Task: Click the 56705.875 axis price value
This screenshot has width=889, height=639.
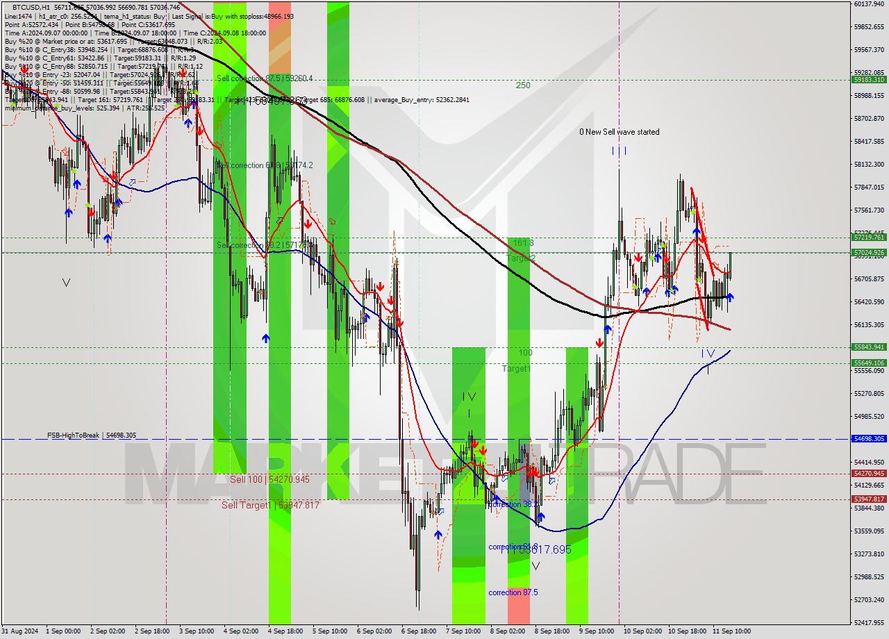Action: click(868, 279)
